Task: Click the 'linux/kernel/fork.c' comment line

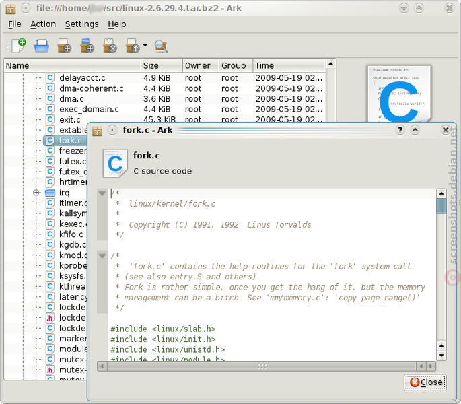Action: tap(172, 203)
